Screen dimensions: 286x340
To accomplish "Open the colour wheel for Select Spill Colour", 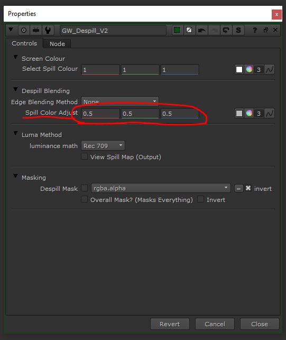I will click(249, 69).
